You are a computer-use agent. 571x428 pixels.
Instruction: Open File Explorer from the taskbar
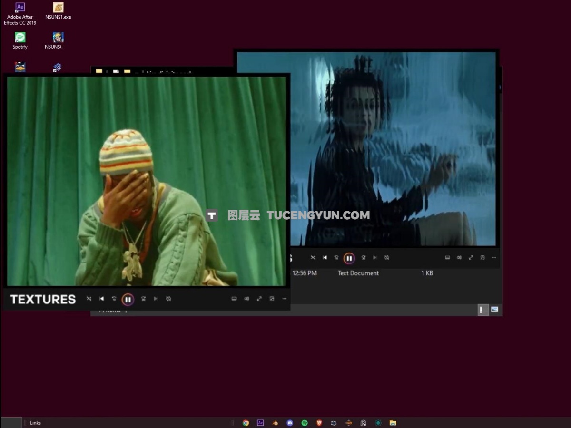[393, 423]
